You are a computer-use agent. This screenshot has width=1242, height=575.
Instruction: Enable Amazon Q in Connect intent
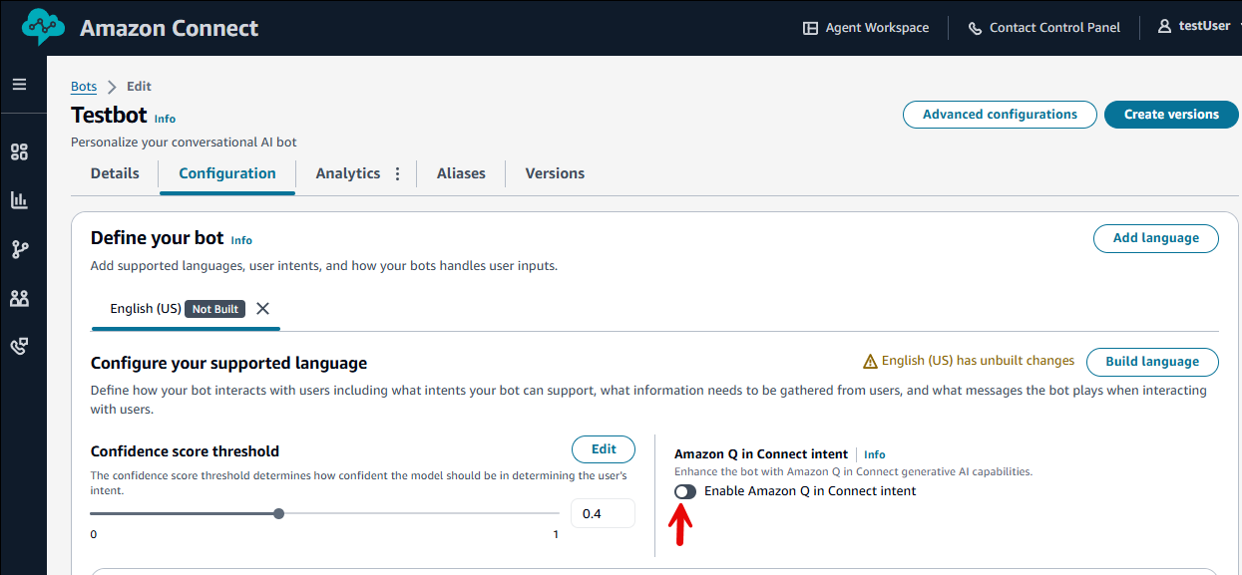click(685, 491)
